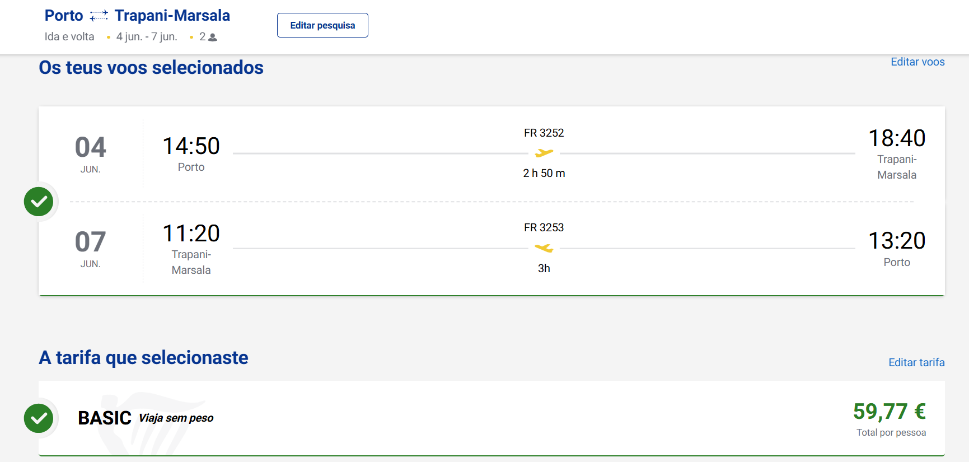Viewport: 969px width, 462px height.
Task: Click the passengers person icon
Action: coord(213,38)
